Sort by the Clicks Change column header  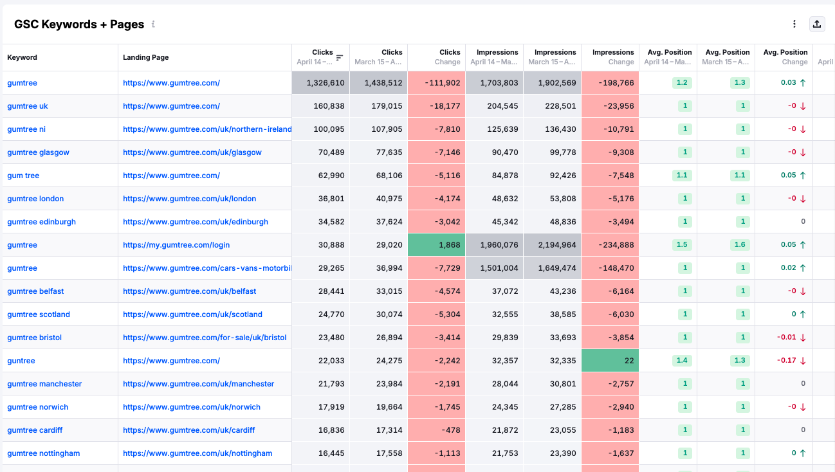437,57
